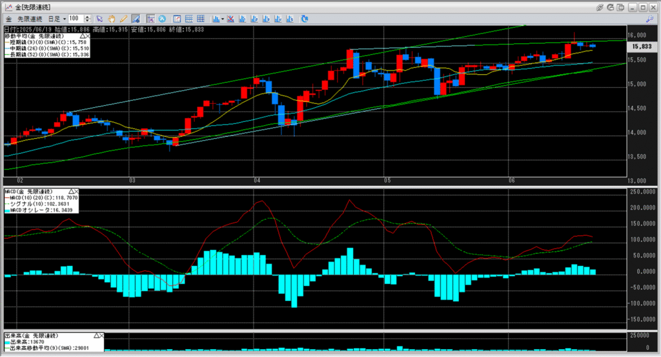Click the 出来高:13670 legend entry
The image size is (661, 357).
coord(25,342)
